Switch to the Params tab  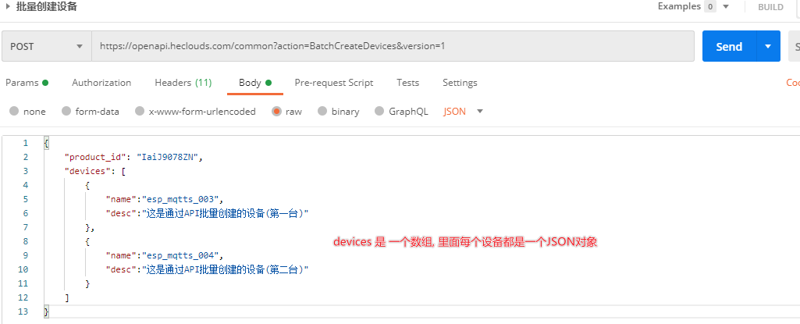tap(27, 83)
